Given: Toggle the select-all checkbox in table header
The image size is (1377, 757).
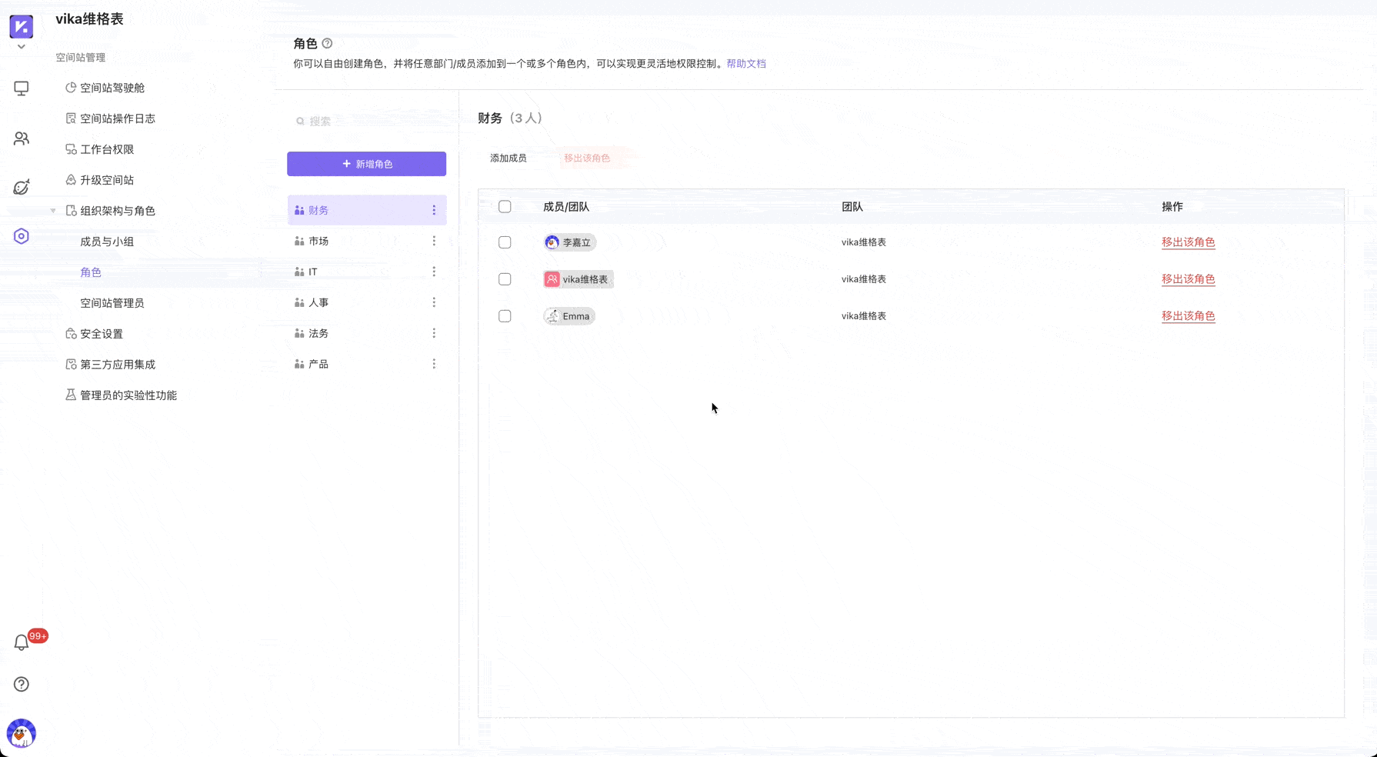Looking at the screenshot, I should [x=505, y=206].
